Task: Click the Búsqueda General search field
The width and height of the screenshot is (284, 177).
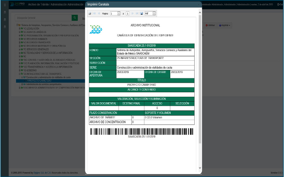Action: 43,18
